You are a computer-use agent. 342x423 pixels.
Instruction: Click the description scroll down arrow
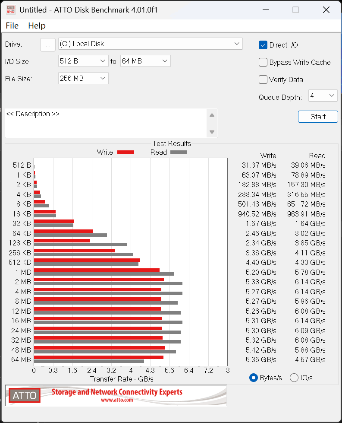tap(212, 132)
